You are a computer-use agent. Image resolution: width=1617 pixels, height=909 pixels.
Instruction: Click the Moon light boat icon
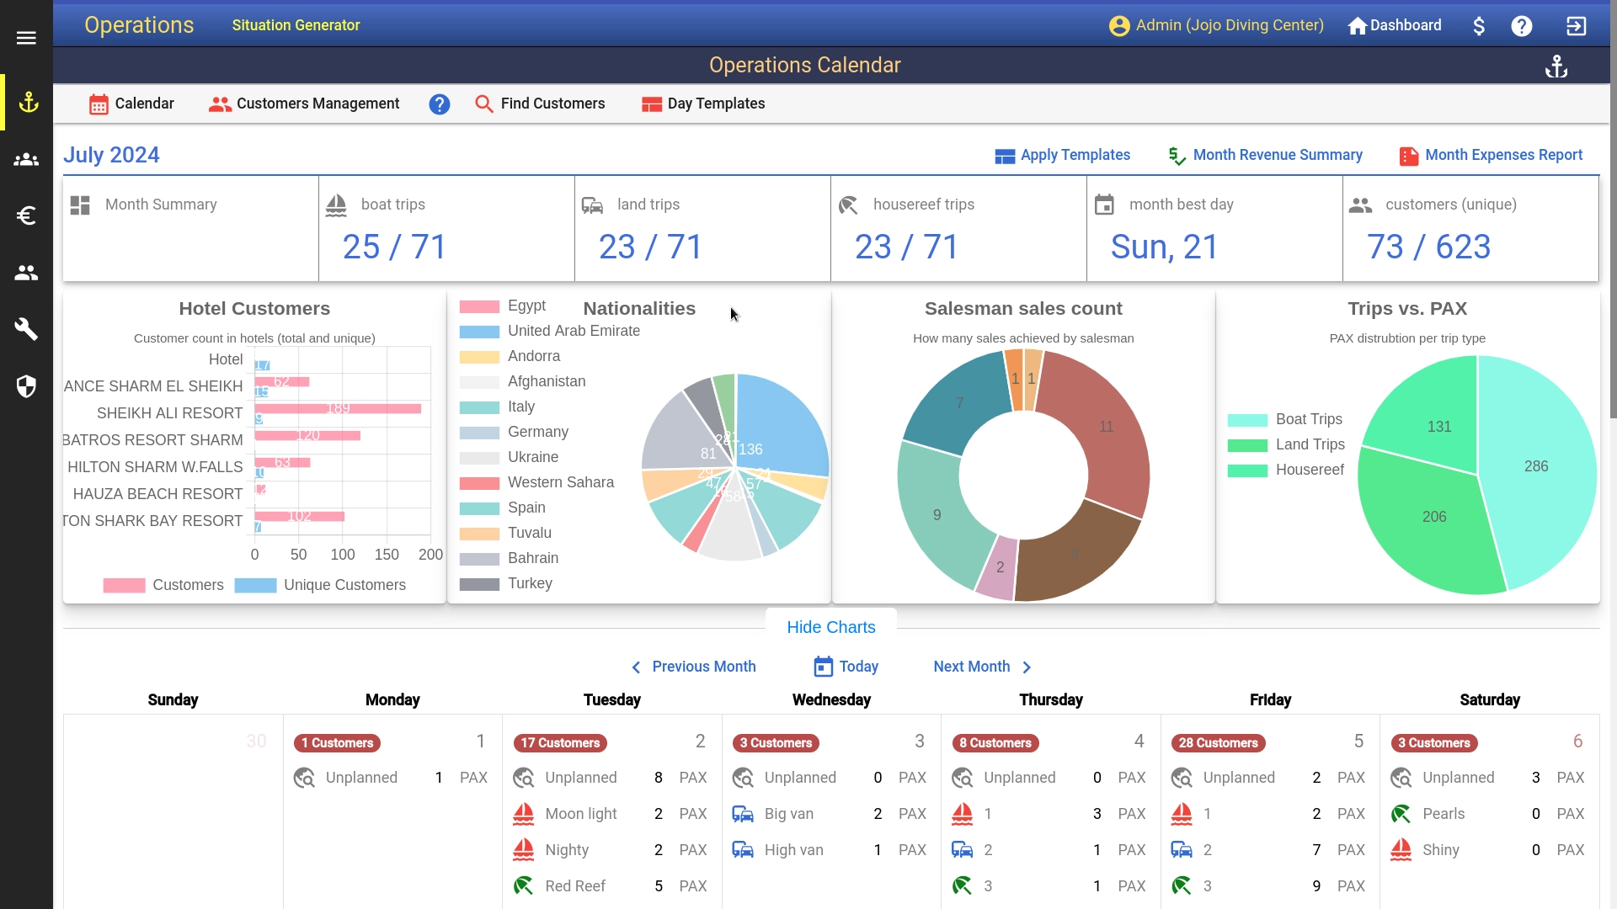click(x=523, y=814)
